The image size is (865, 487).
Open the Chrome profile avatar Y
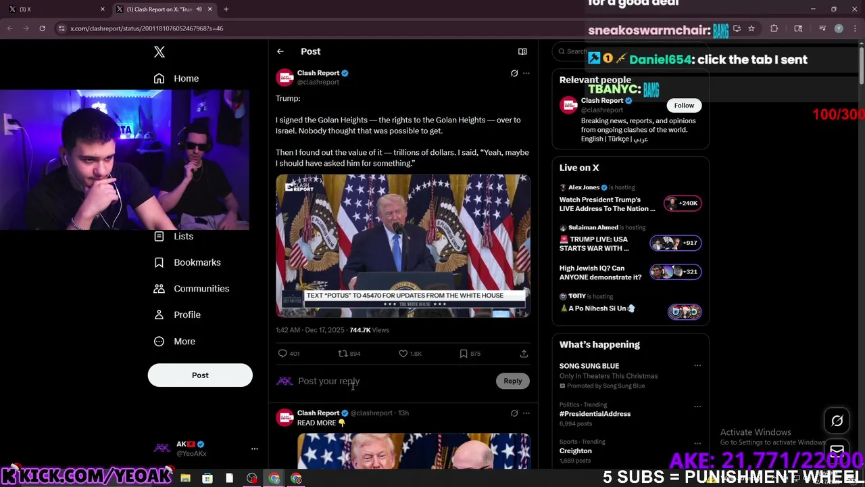[x=839, y=28]
